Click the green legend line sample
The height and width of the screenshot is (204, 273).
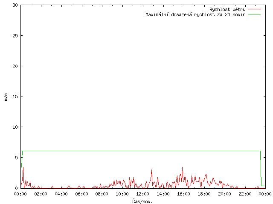tap(254, 14)
